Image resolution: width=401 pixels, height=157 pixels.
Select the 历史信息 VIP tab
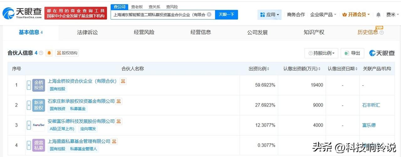[368, 32]
